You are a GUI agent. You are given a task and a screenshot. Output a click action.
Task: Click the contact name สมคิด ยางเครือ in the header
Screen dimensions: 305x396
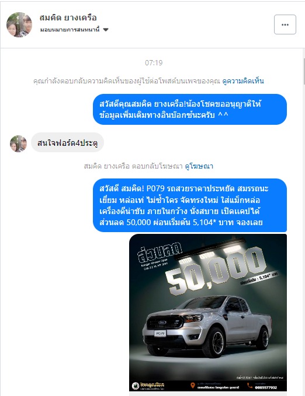(x=68, y=17)
